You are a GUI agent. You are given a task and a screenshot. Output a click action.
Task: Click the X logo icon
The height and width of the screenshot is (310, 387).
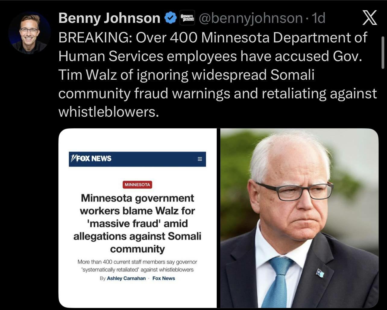(x=369, y=18)
